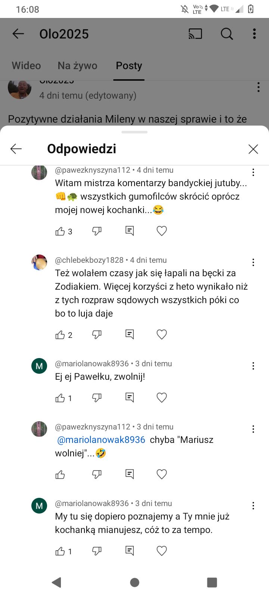Open channel overflow menu in top bar

pos(254,34)
